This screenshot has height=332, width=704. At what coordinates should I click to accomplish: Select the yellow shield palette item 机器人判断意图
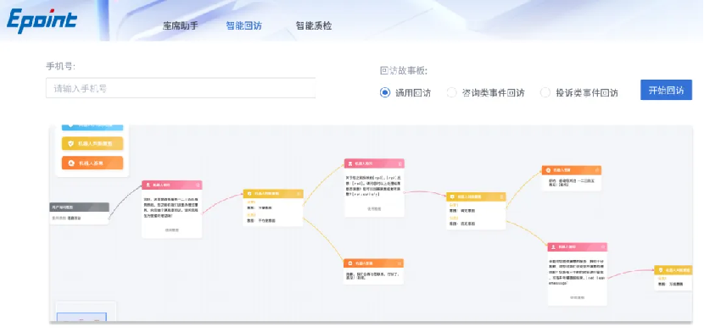(x=92, y=143)
